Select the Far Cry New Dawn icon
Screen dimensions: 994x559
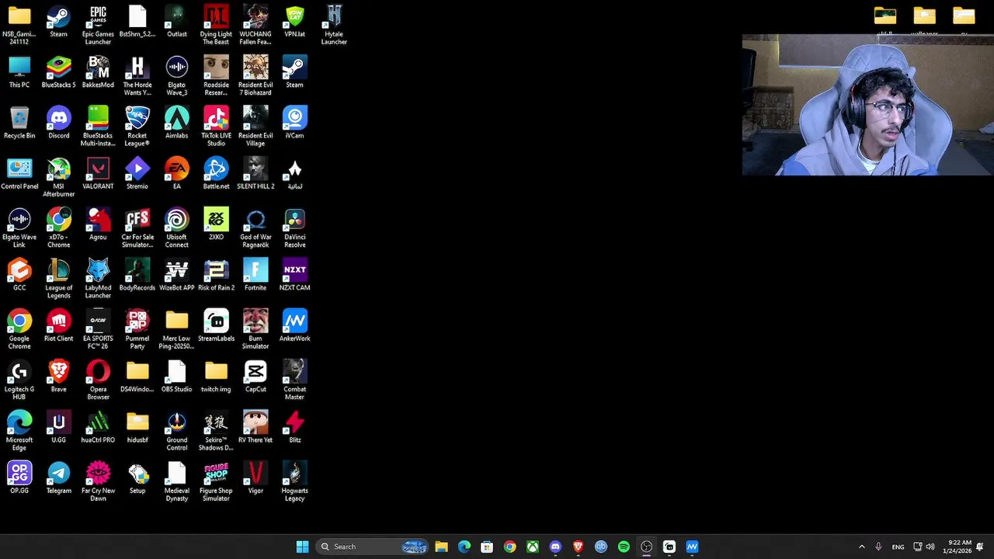click(98, 481)
